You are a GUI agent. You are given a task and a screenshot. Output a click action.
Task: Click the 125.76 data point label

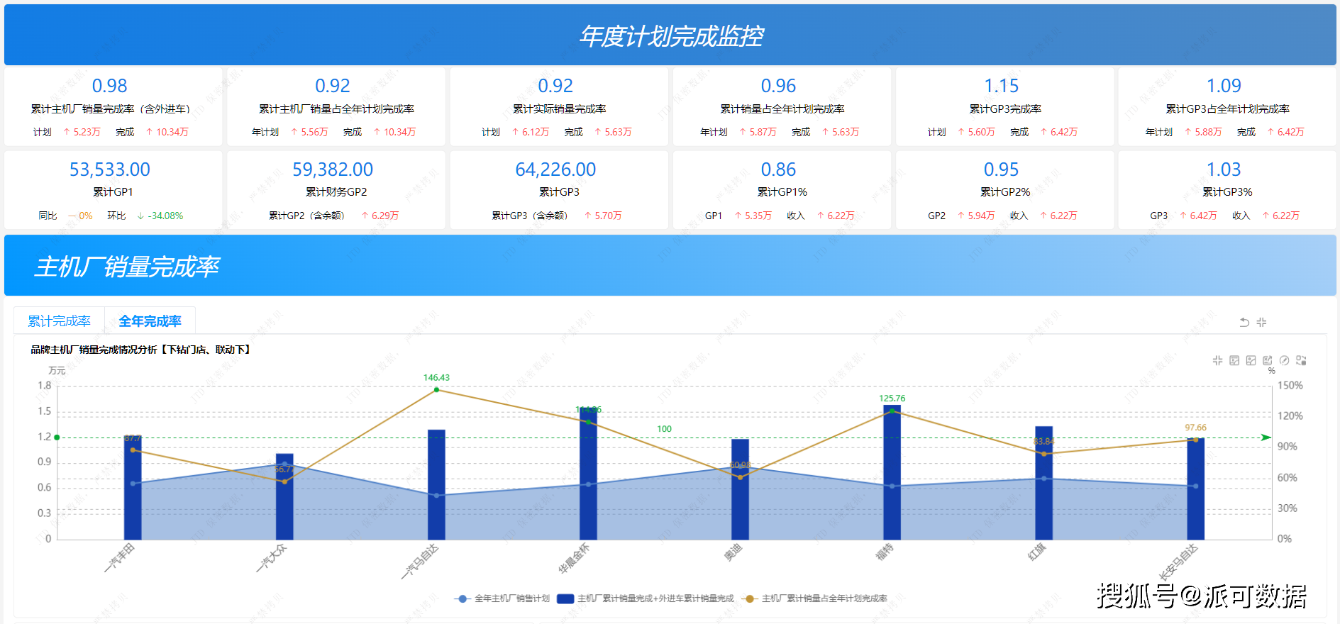click(892, 399)
